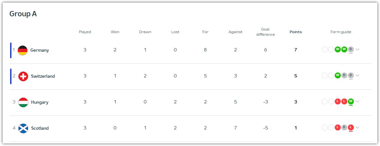Viewport: 380px width, 146px height.
Task: Open the Switzerland team link
Action: coord(43,76)
